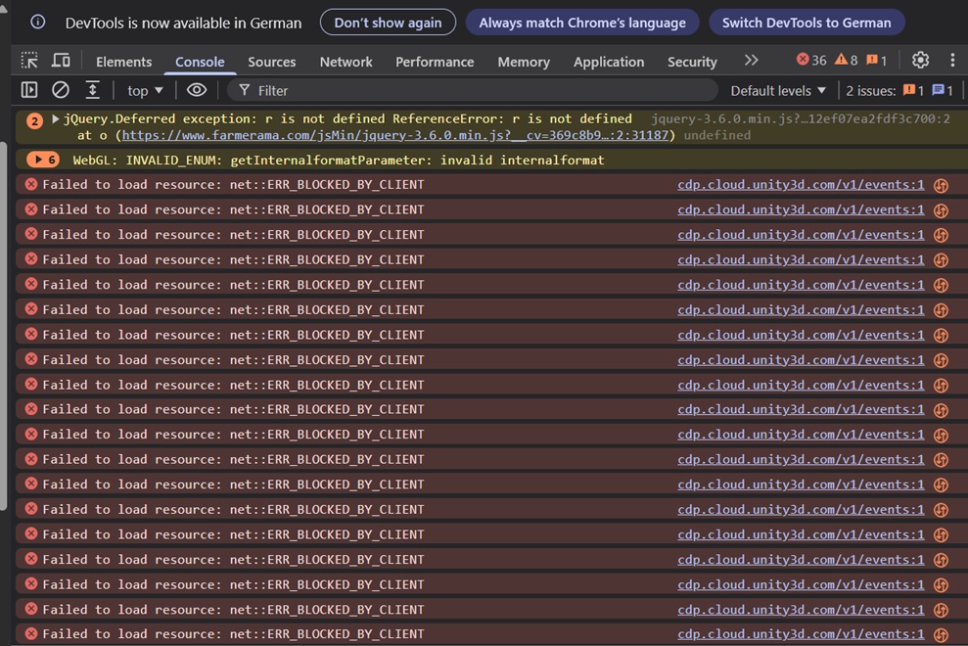968x646 pixels.
Task: Click the filter funnel icon
Action: point(245,91)
